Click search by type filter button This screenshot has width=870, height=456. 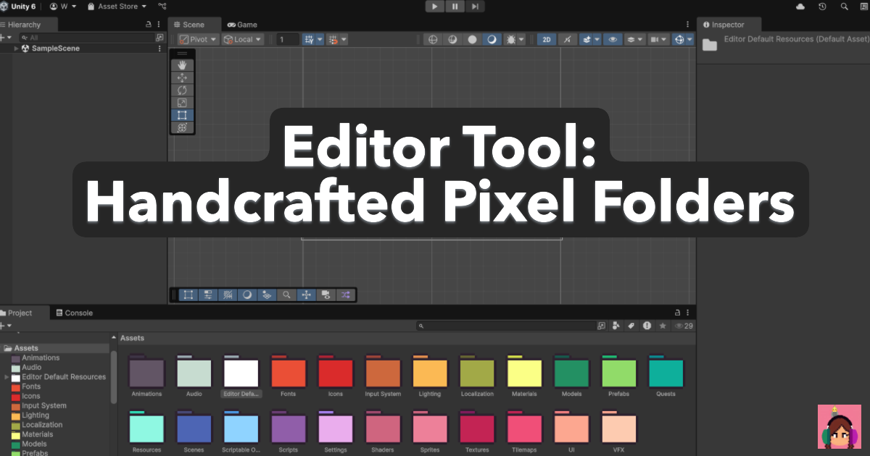[616, 326]
